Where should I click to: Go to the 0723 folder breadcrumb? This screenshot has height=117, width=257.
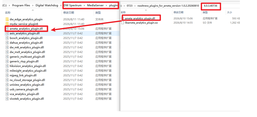coord(129,6)
